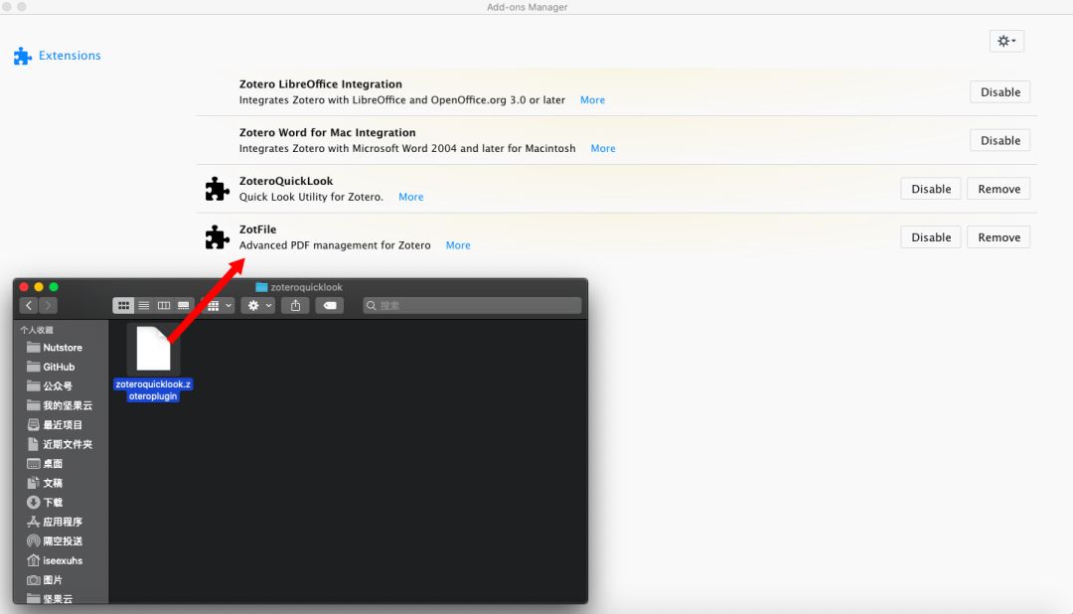
Task: Select the ZotFile extension name
Action: pyautogui.click(x=257, y=230)
